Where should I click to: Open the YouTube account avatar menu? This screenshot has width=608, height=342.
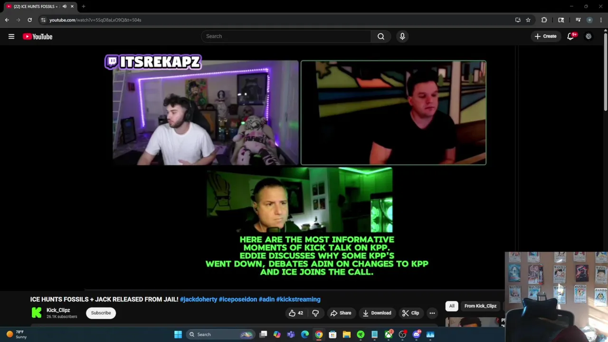pyautogui.click(x=589, y=36)
